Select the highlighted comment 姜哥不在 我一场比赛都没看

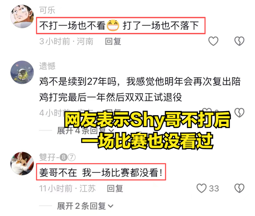tap(101, 172)
